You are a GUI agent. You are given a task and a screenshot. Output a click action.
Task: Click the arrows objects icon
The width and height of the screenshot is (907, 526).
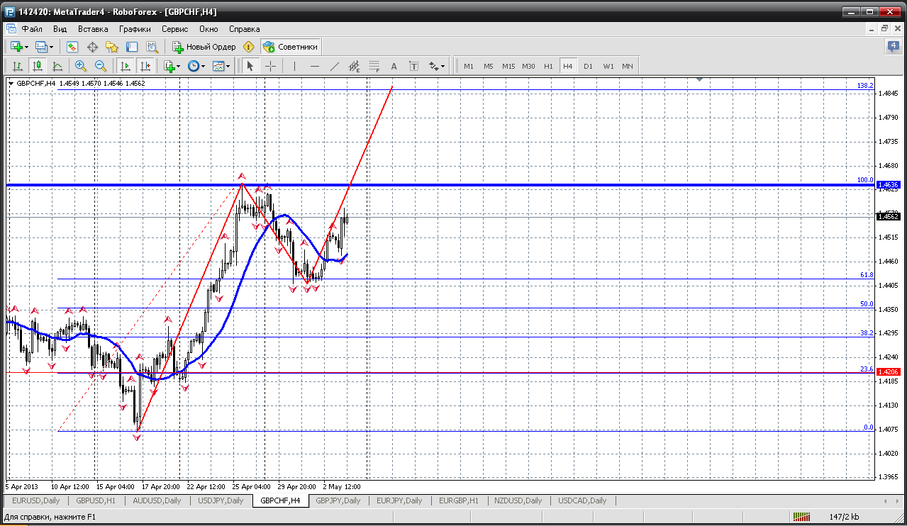click(433, 66)
